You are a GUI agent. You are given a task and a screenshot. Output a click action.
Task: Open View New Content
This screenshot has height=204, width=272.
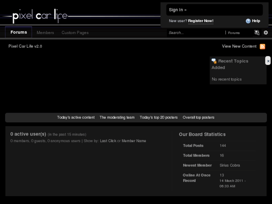239,46
